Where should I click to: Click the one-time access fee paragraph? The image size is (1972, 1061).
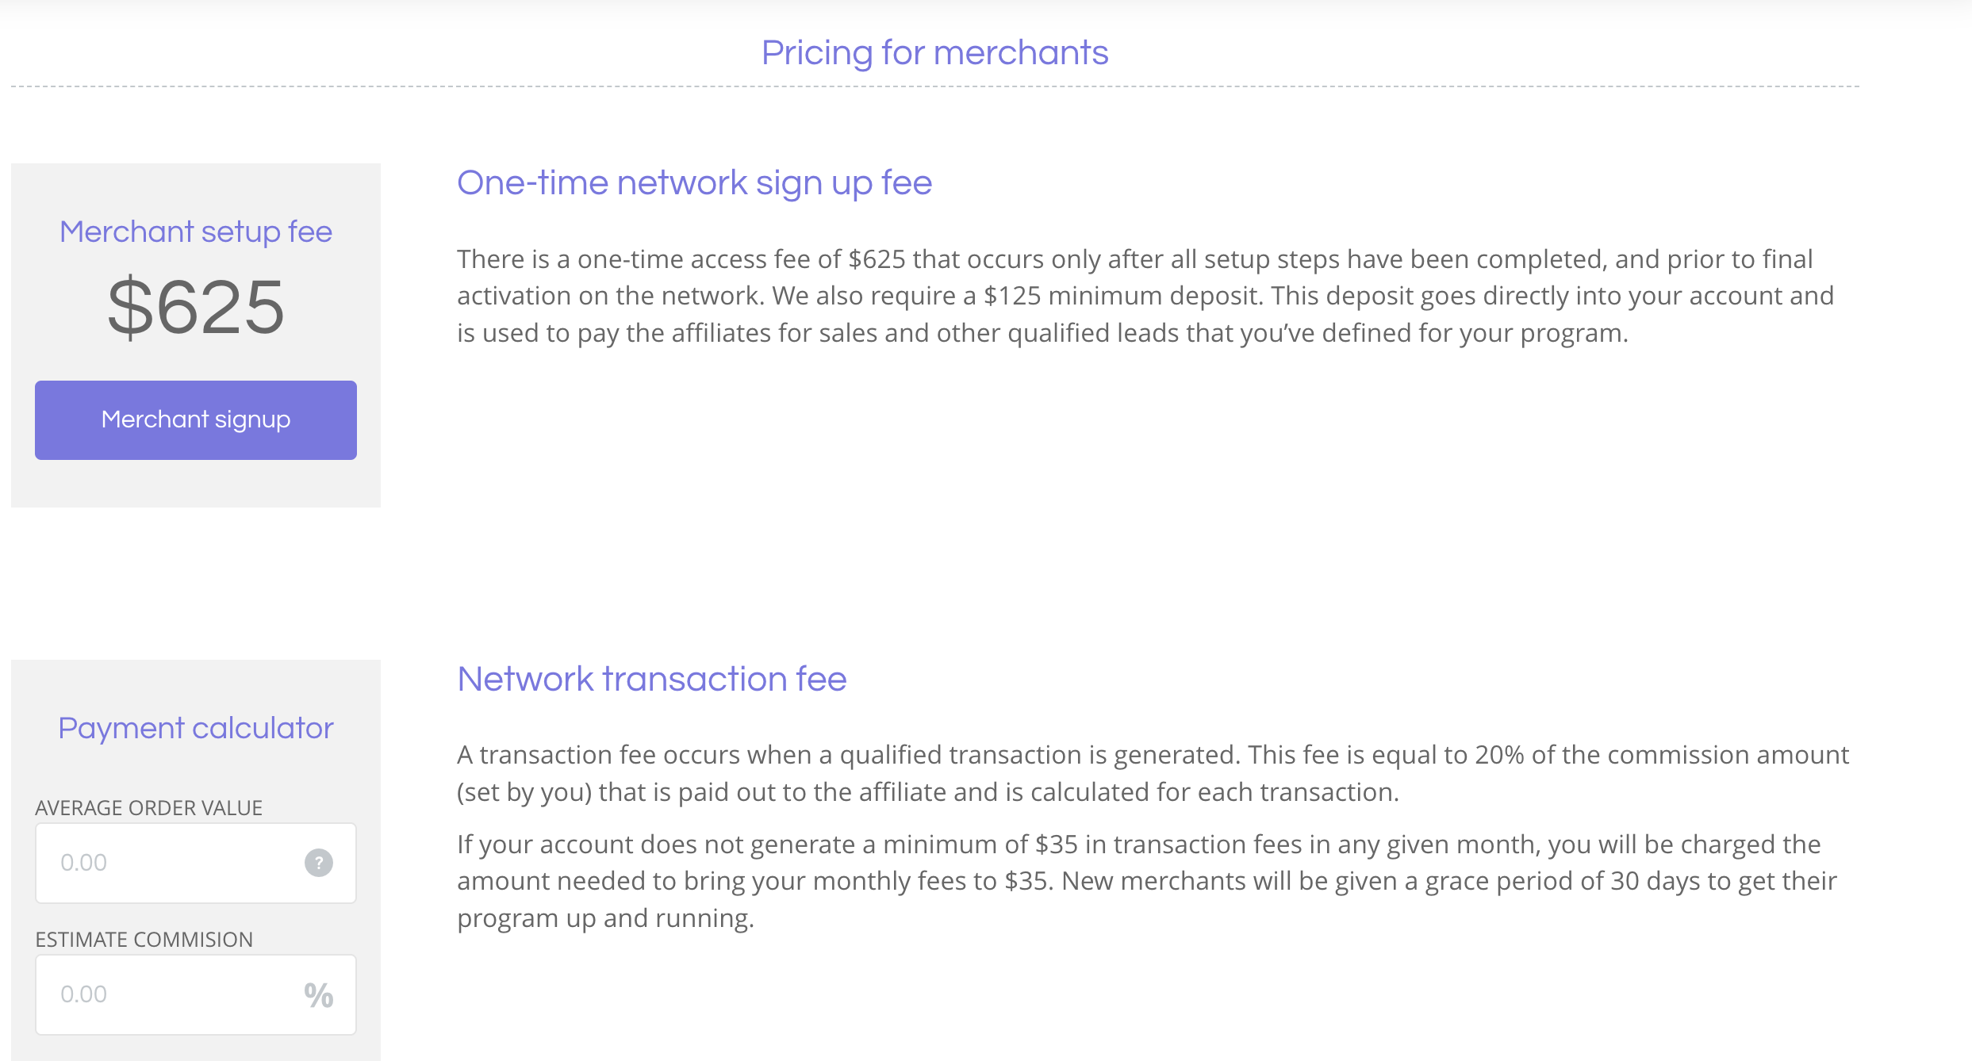(1145, 296)
